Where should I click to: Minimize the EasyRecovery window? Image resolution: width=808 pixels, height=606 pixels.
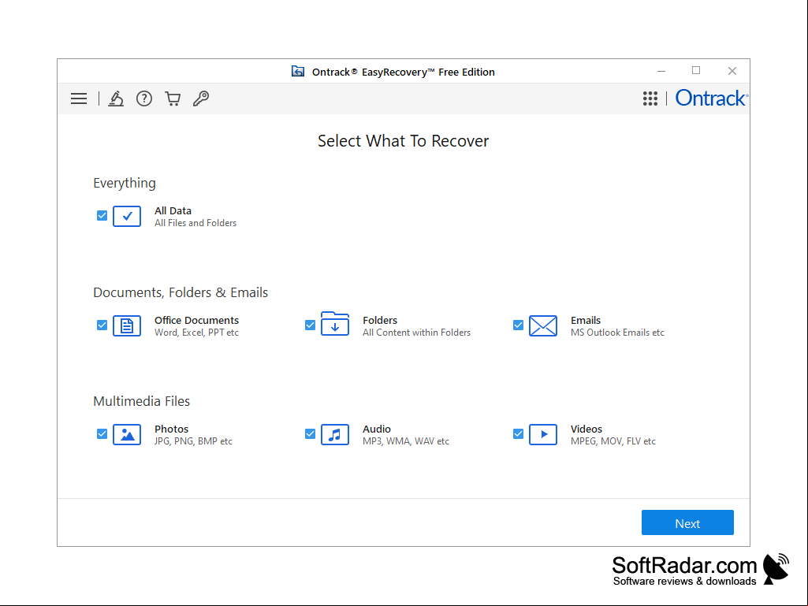tap(661, 71)
